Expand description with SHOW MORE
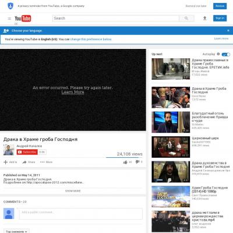The image size is (233, 233). click(x=73, y=191)
